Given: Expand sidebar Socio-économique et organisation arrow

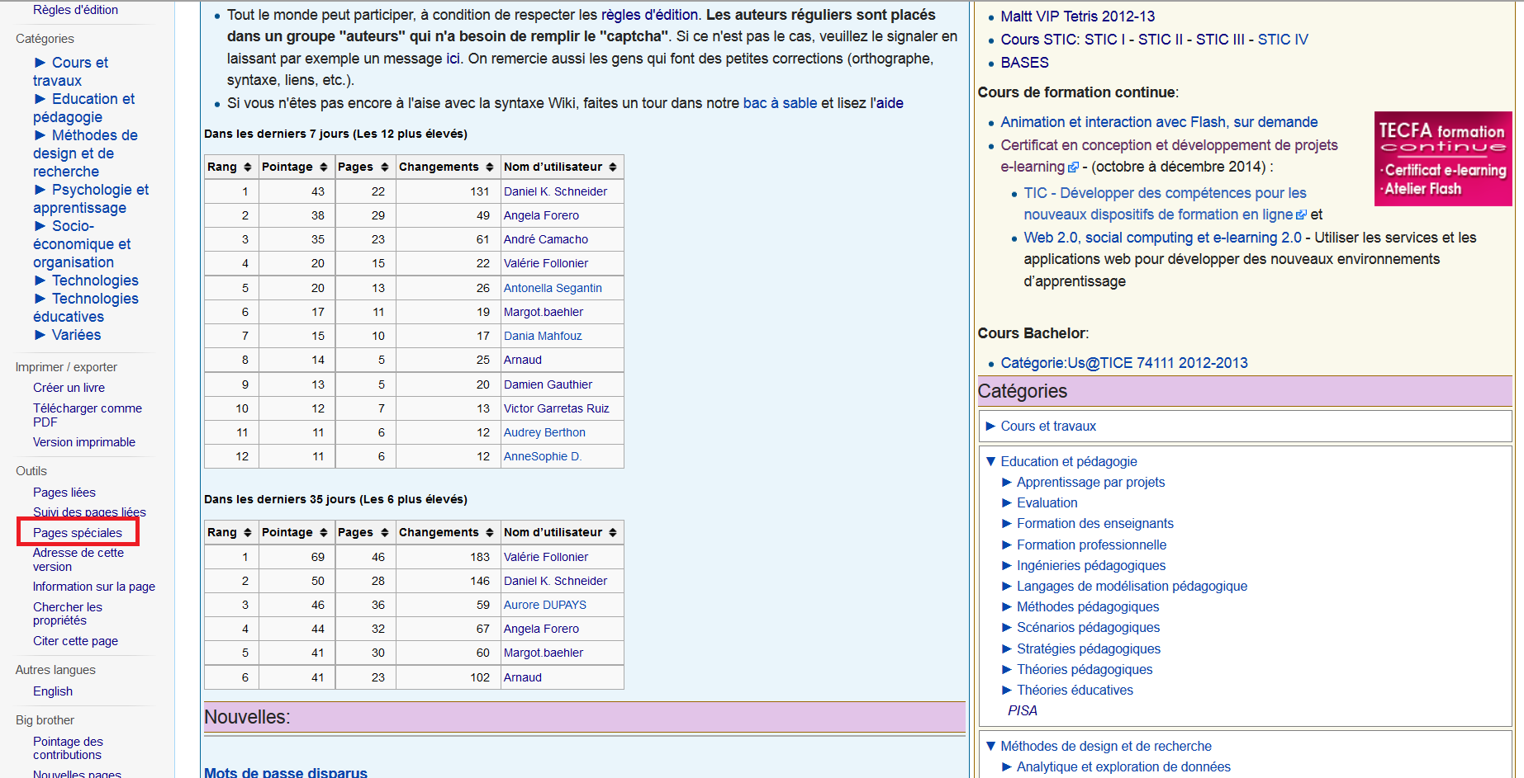Looking at the screenshot, I should [x=40, y=226].
